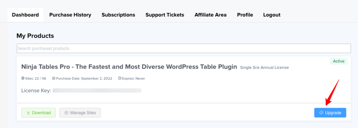Open the Affiliate Area tab
The image size is (358, 128).
[210, 15]
